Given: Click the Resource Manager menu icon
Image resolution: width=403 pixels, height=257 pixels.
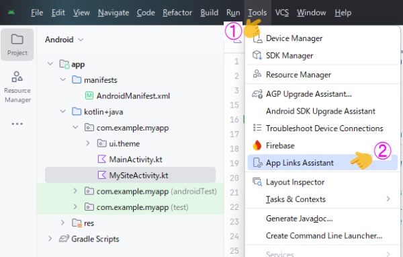Looking at the screenshot, I should pos(257,75).
